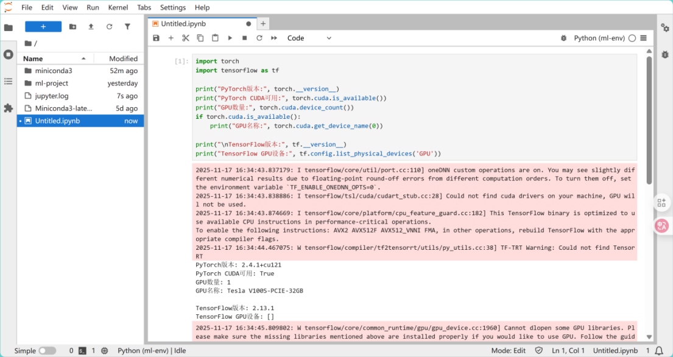Image resolution: width=673 pixels, height=357 pixels.
Task: Upload files using the upload icon
Action: coord(91,27)
